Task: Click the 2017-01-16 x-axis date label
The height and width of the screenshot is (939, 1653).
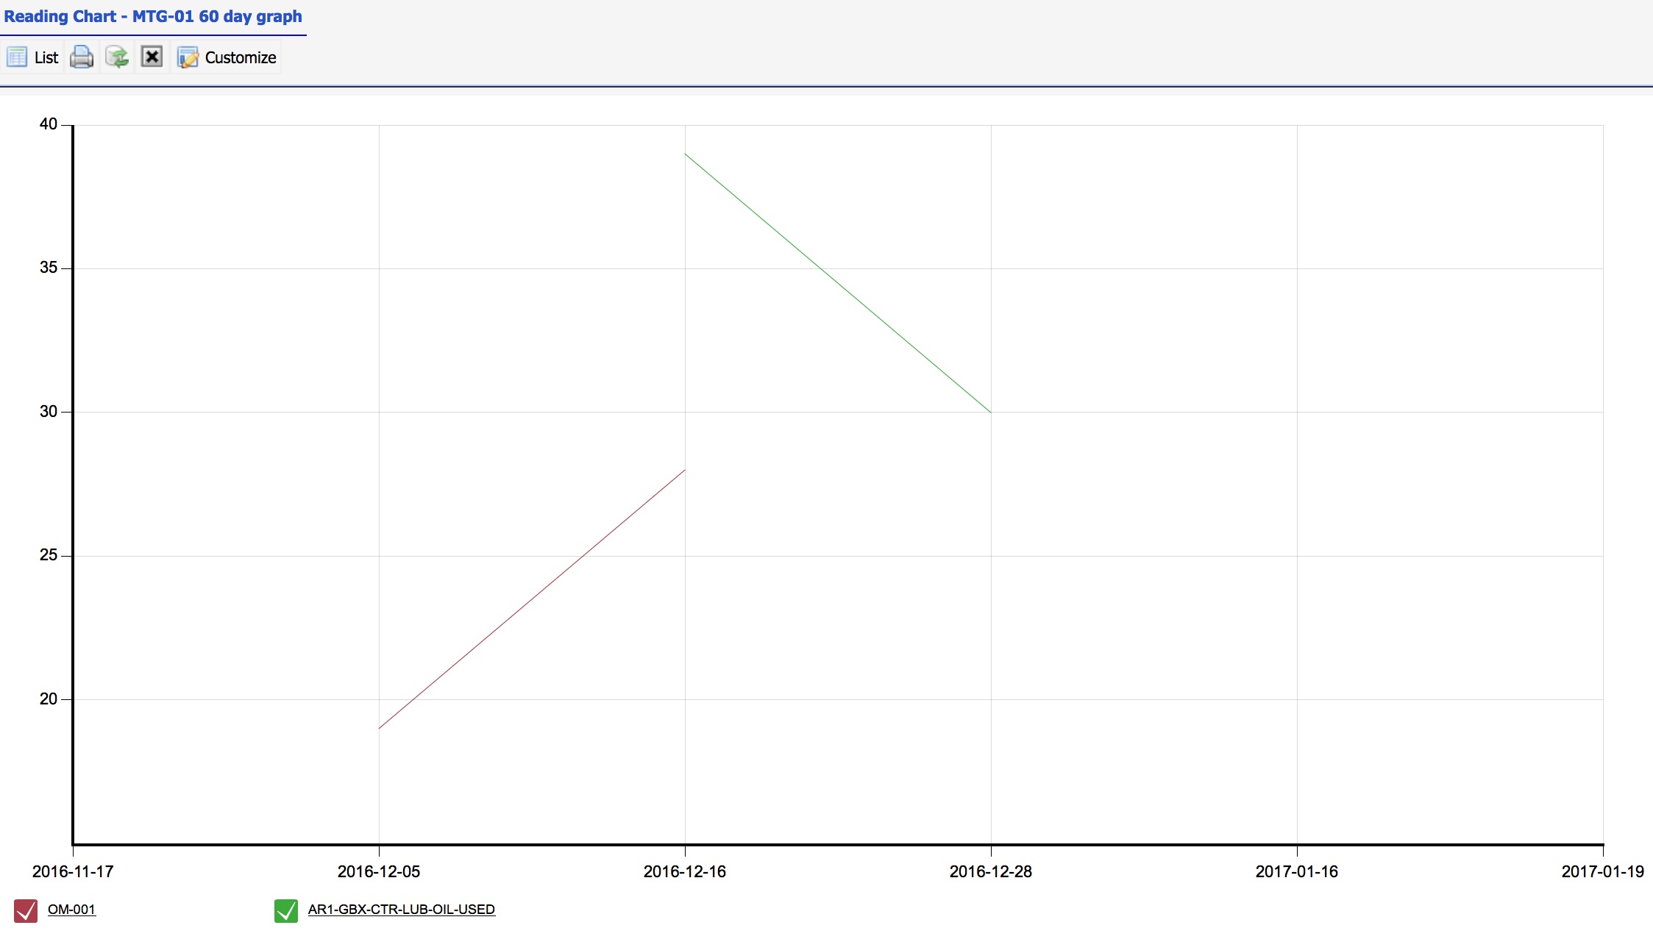Action: [1297, 871]
